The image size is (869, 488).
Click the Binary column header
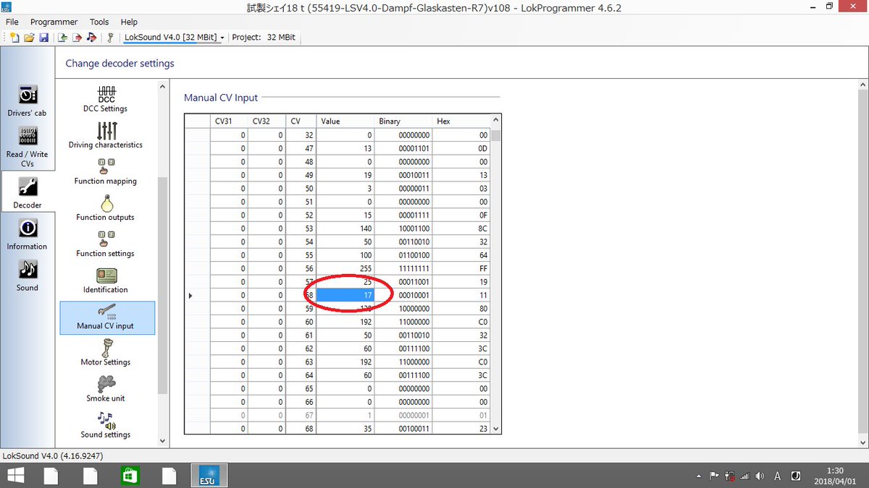pos(403,121)
